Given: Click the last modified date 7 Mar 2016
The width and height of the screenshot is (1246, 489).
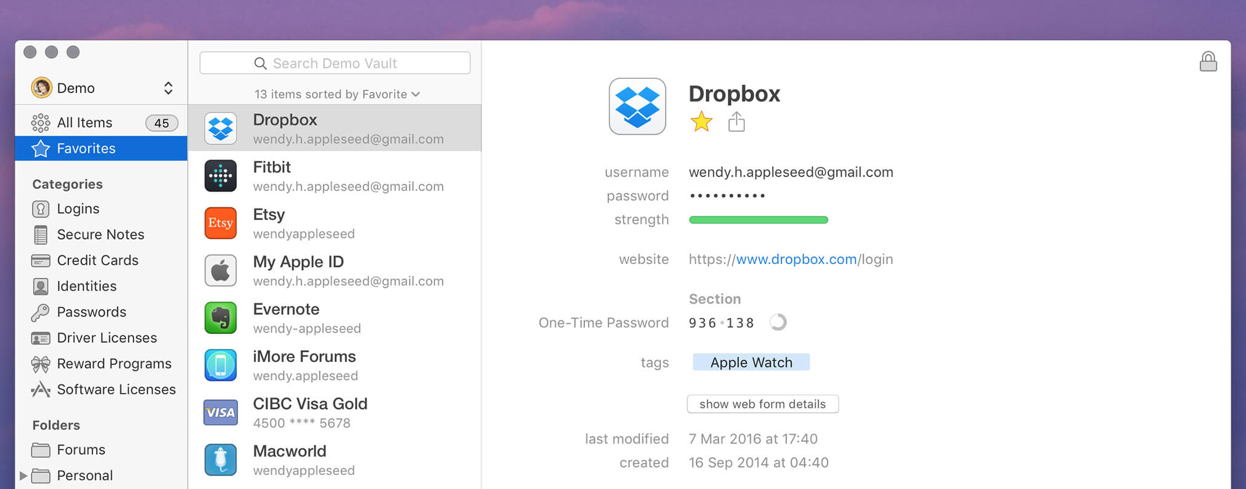Looking at the screenshot, I should [753, 439].
